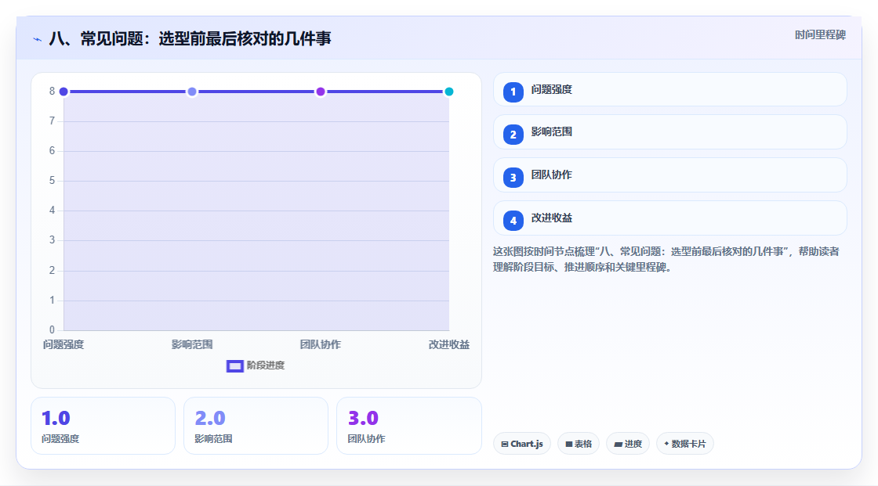
Task: Click number badge 2 in the list
Action: click(513, 135)
